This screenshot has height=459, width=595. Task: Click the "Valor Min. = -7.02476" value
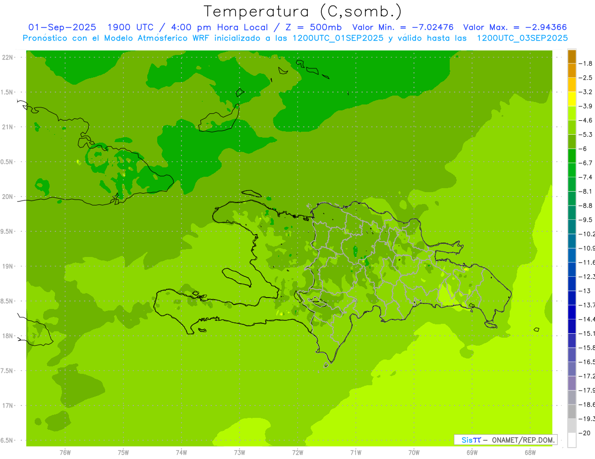pos(403,27)
